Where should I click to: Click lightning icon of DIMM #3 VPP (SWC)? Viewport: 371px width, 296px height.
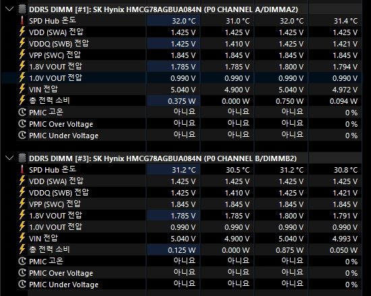[22, 204]
